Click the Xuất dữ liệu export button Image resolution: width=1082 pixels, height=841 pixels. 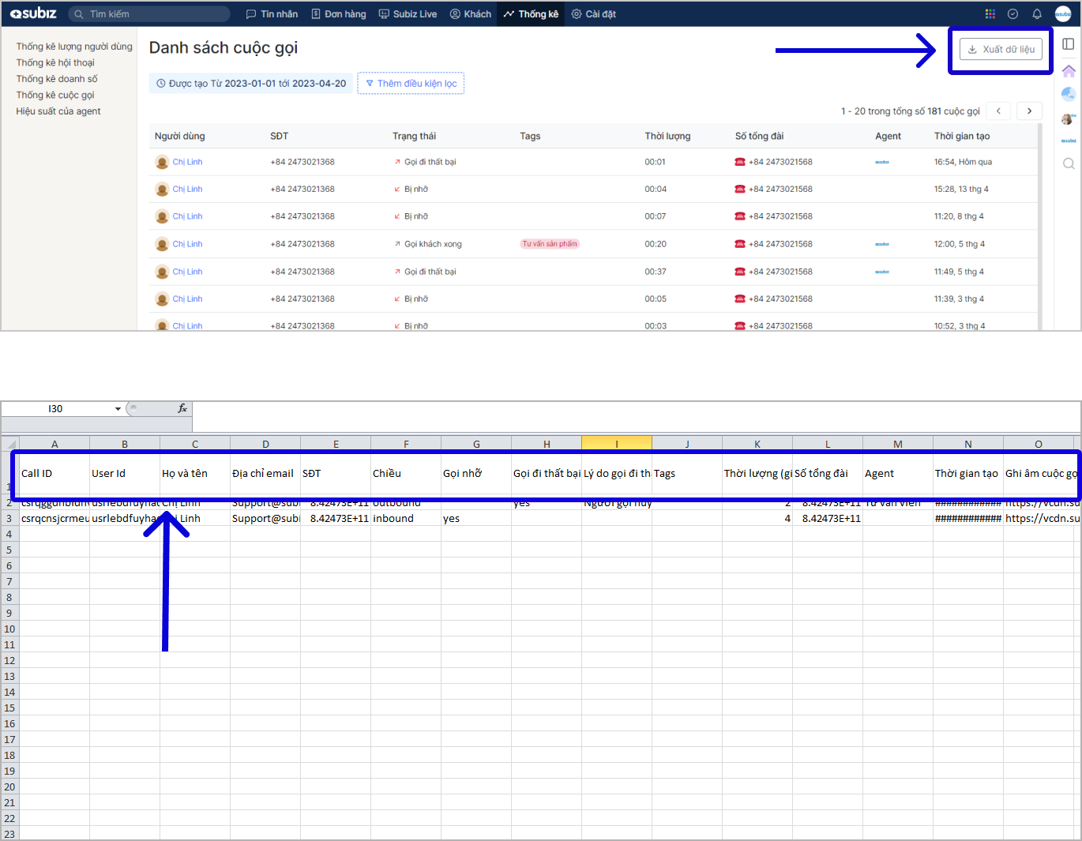click(1001, 49)
